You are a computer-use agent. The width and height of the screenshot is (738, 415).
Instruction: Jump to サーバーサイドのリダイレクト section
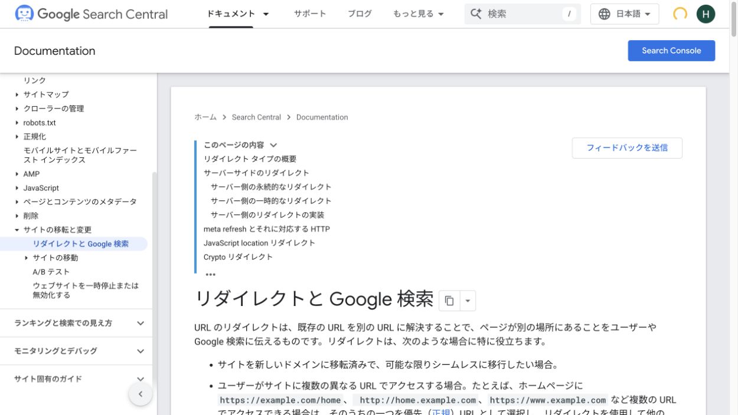click(x=256, y=173)
